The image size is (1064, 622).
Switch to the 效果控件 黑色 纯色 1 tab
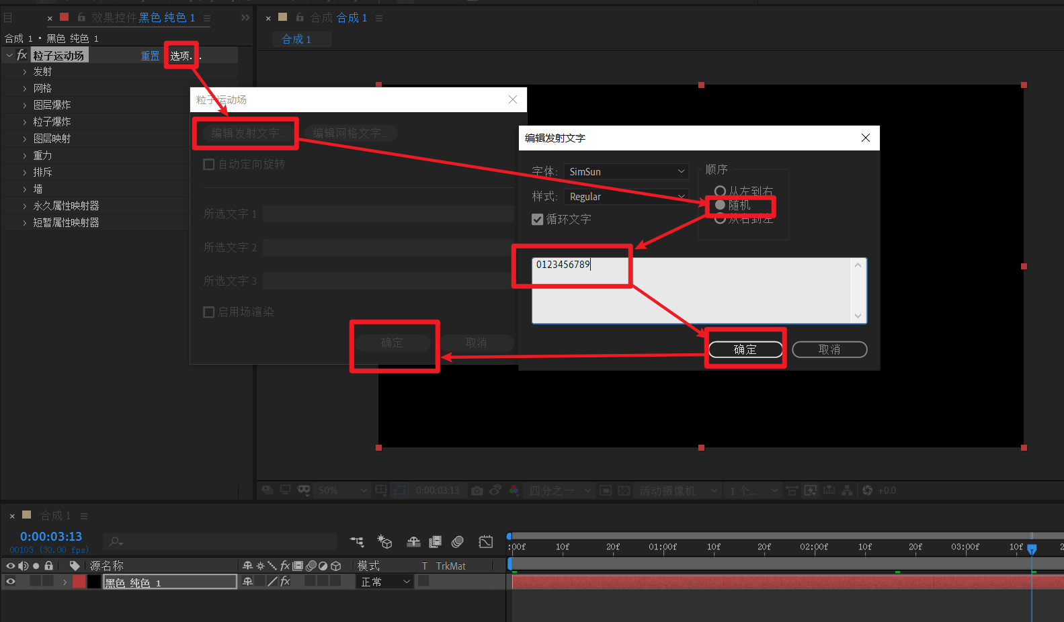[x=143, y=17]
